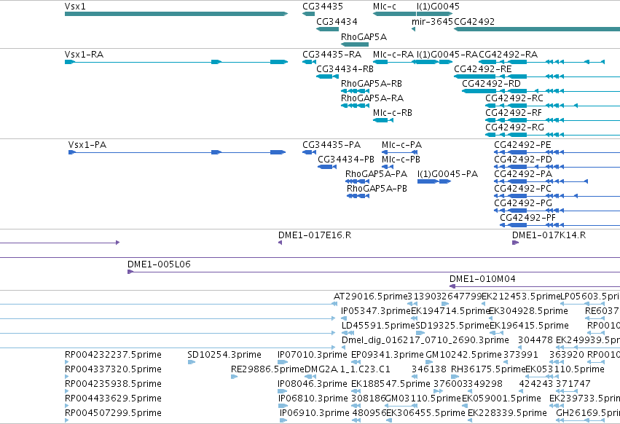Click the CG34435-PA protein label
Image resolution: width=620 pixels, height=424 pixels.
tap(331, 145)
